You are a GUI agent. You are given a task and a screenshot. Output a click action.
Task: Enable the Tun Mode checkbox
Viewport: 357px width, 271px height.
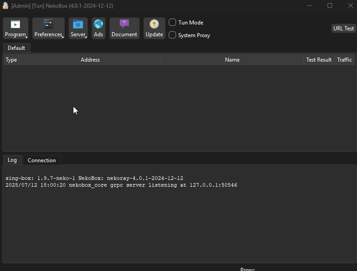[x=173, y=23]
